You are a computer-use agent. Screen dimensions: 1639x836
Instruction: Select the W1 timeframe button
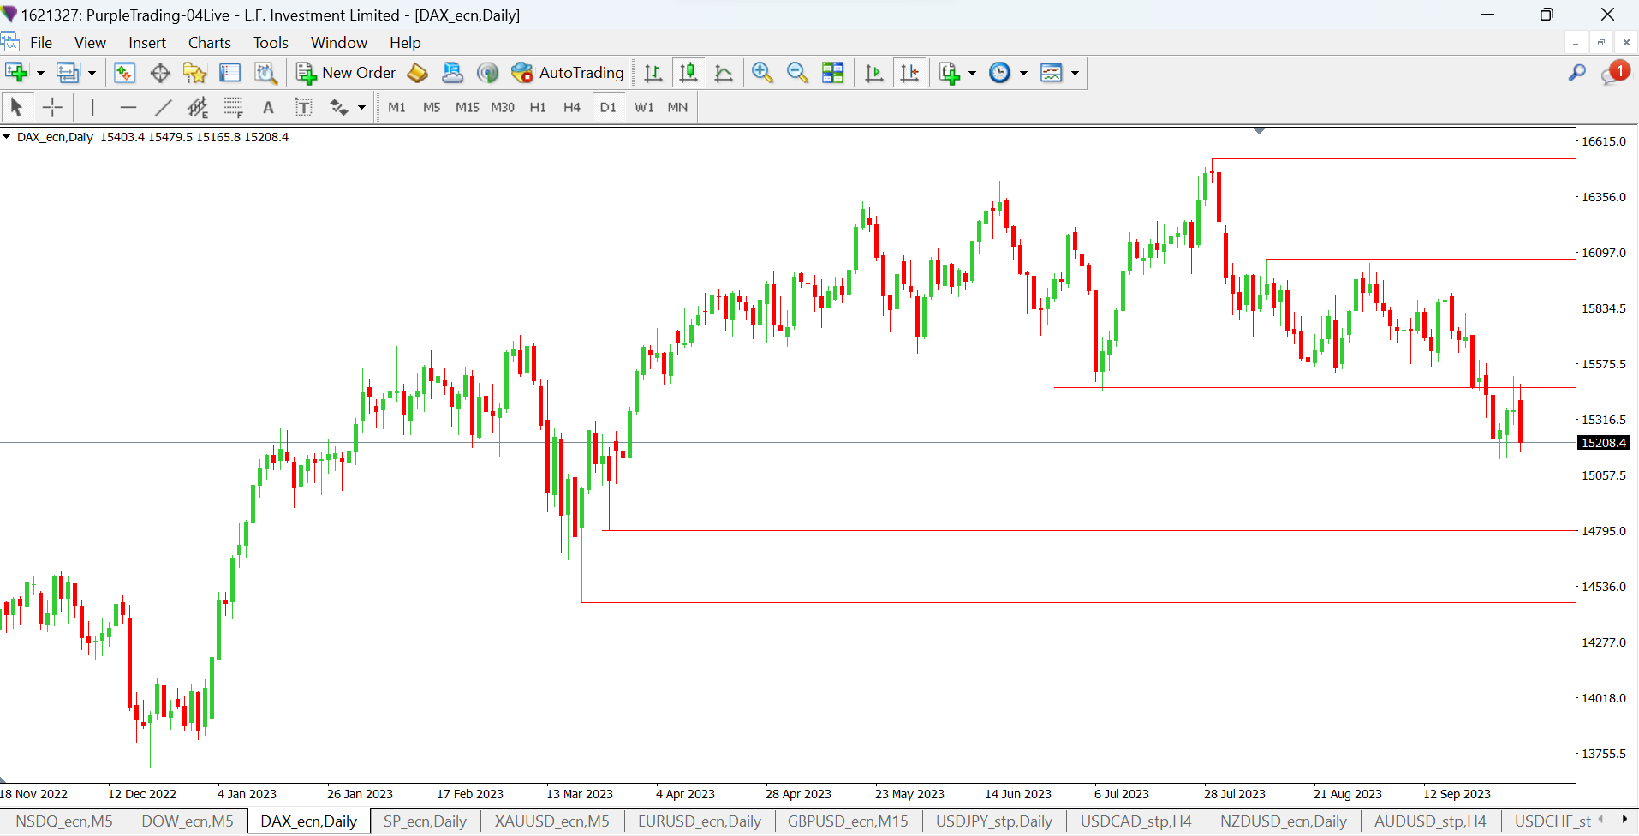point(644,107)
